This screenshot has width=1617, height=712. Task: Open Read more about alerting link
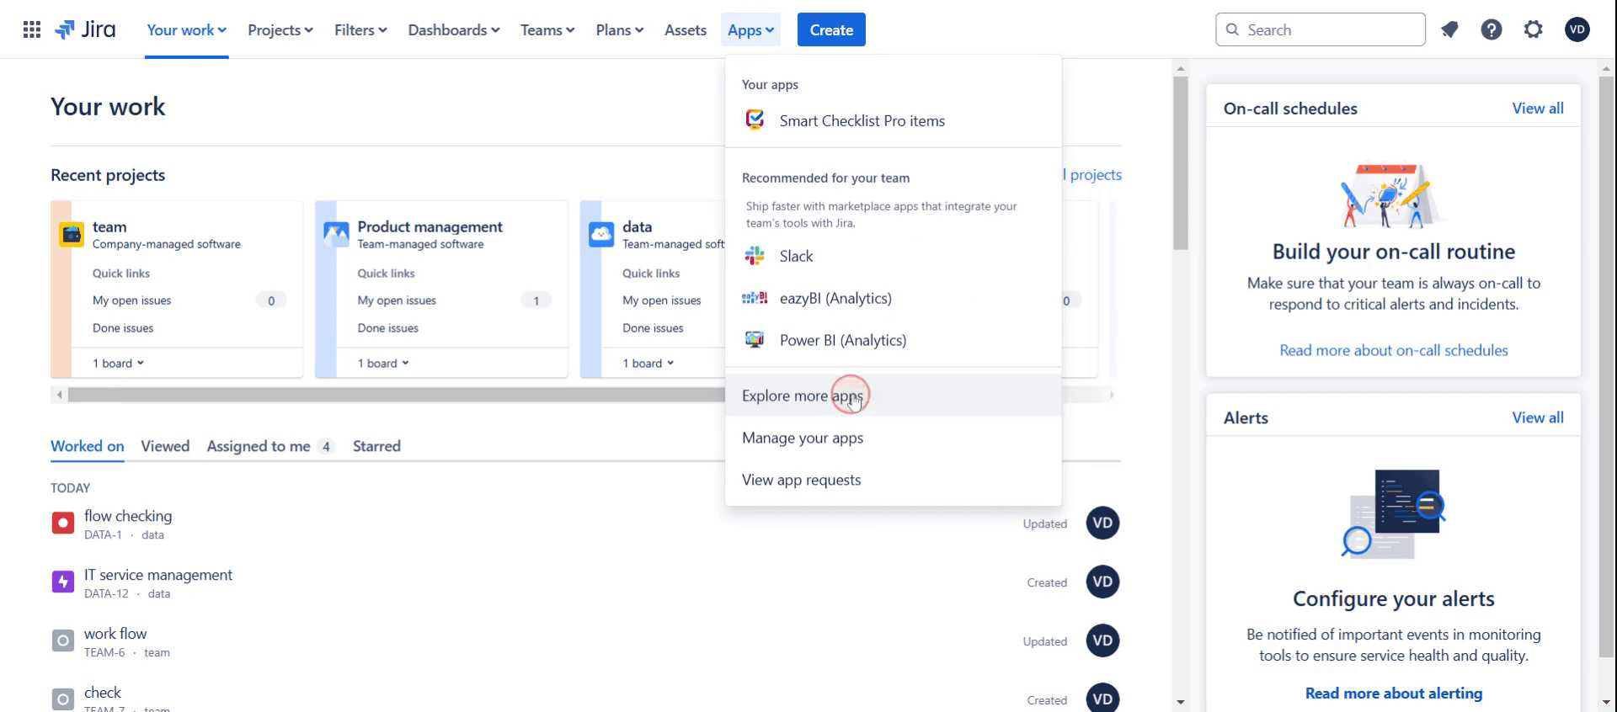click(1394, 693)
